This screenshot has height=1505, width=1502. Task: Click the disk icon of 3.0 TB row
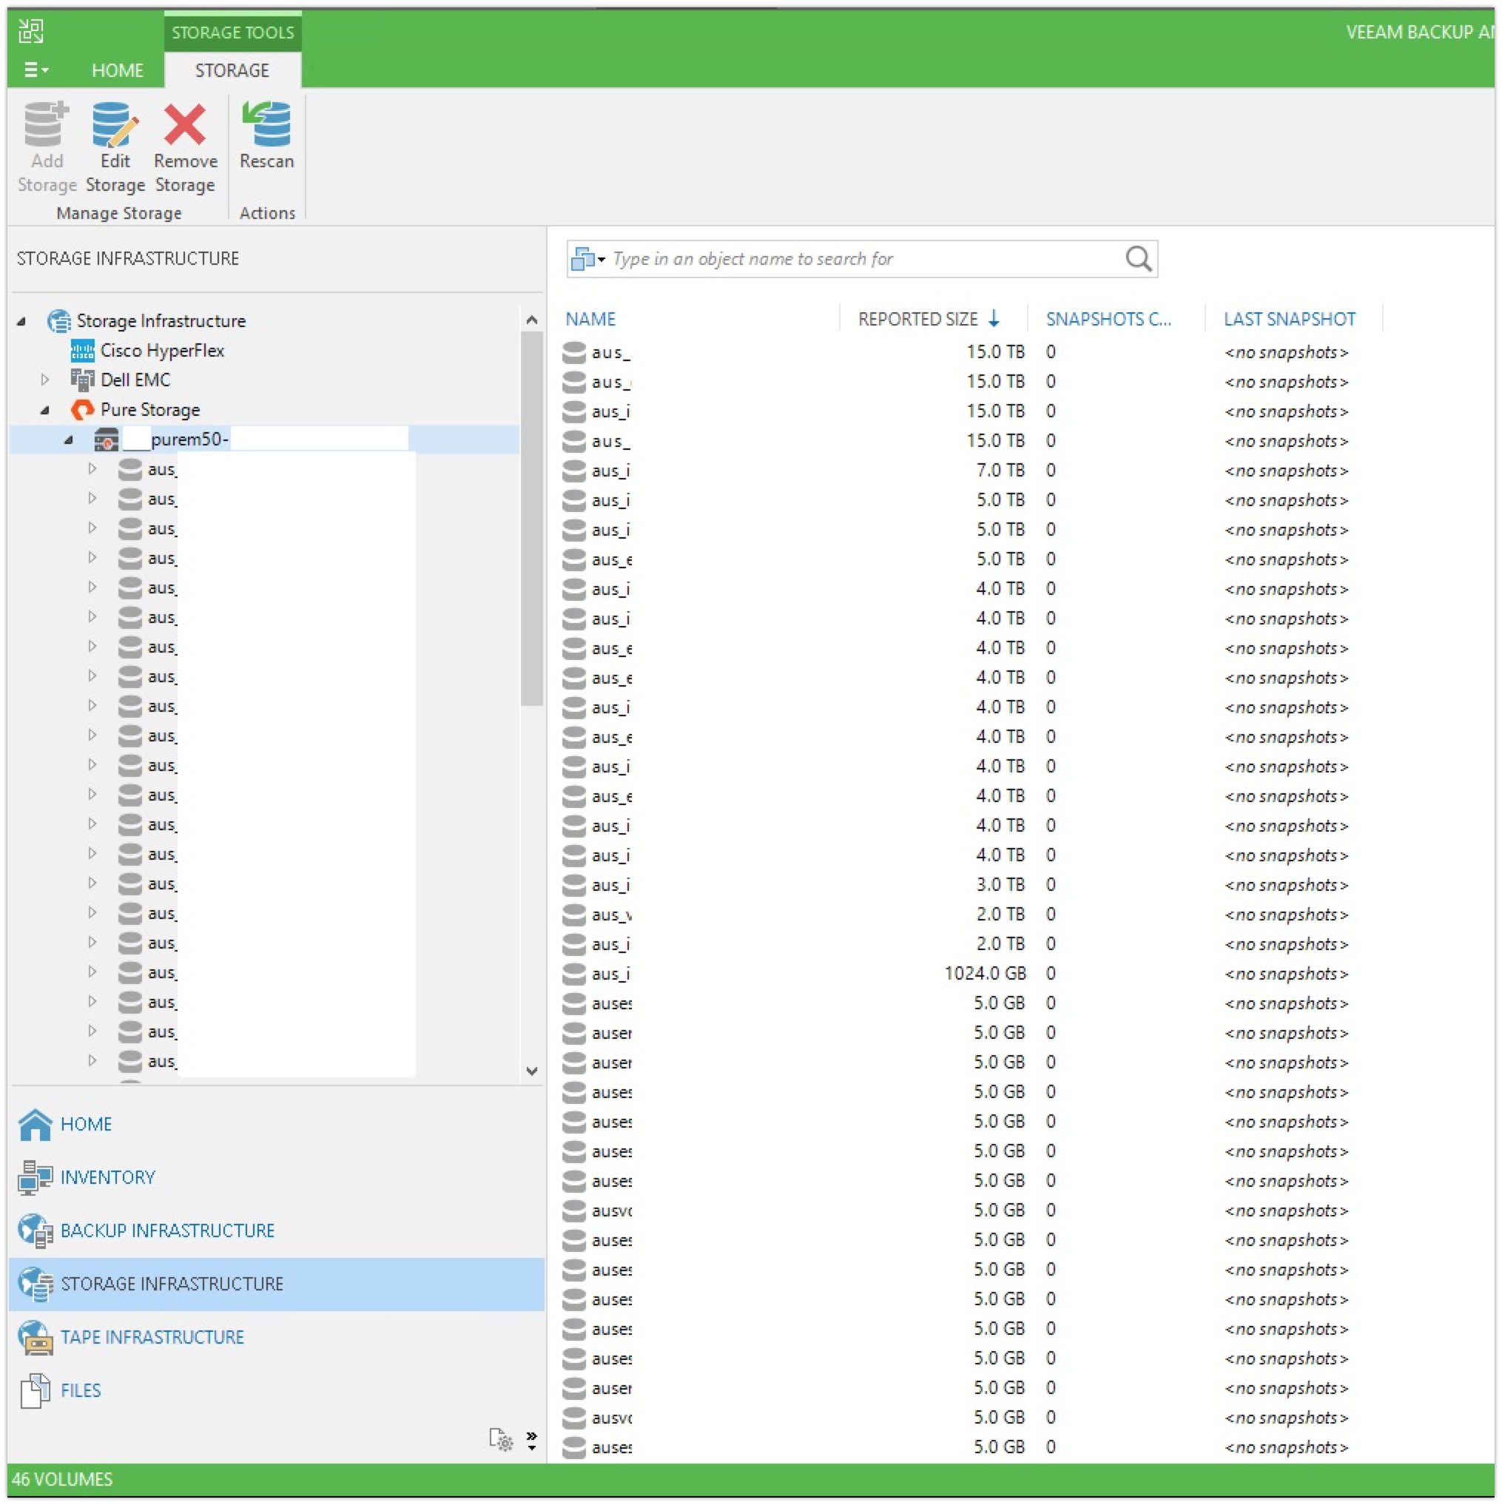click(574, 885)
